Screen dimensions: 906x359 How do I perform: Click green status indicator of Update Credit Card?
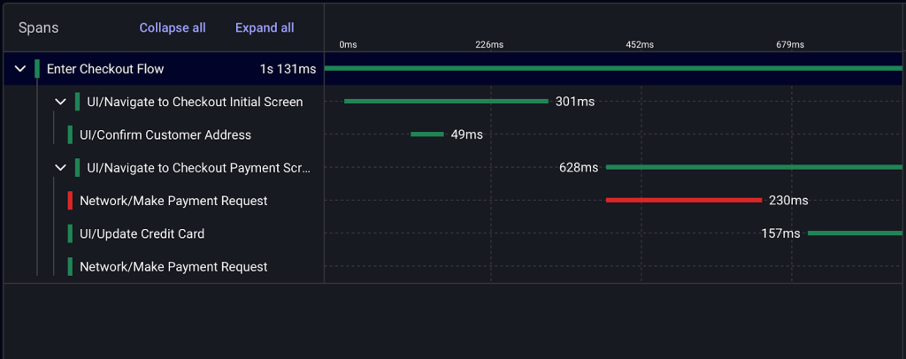tap(70, 233)
